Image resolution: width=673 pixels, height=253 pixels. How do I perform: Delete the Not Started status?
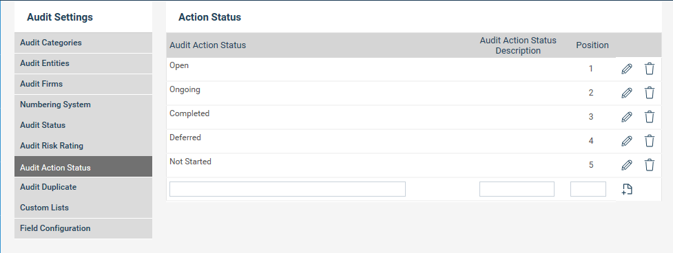[x=650, y=164]
